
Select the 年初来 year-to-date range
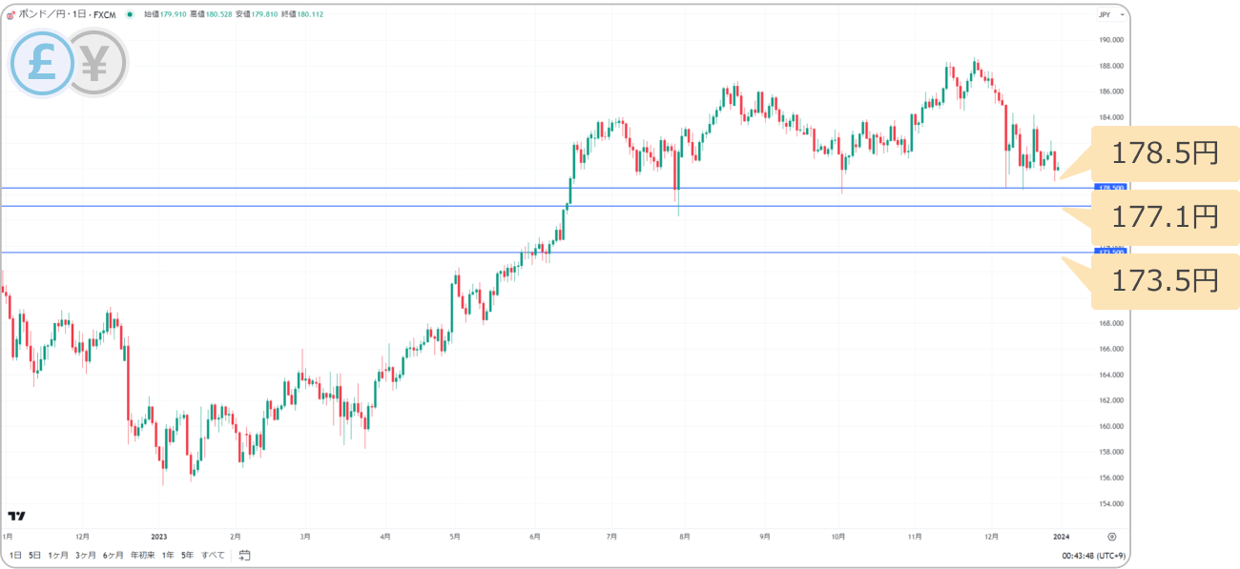point(143,555)
